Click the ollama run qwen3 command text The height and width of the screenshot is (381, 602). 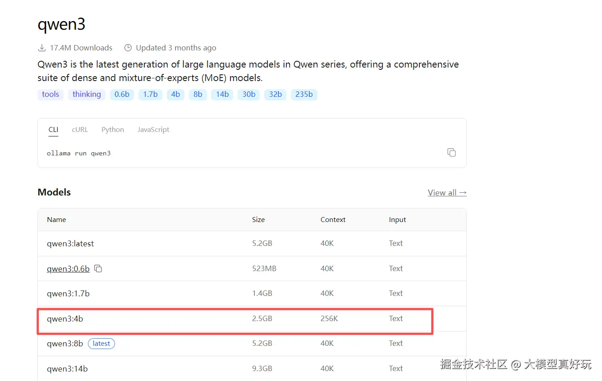78,153
